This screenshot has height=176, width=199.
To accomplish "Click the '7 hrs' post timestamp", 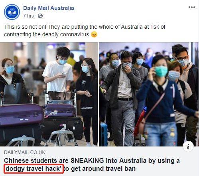I will 28,16.
